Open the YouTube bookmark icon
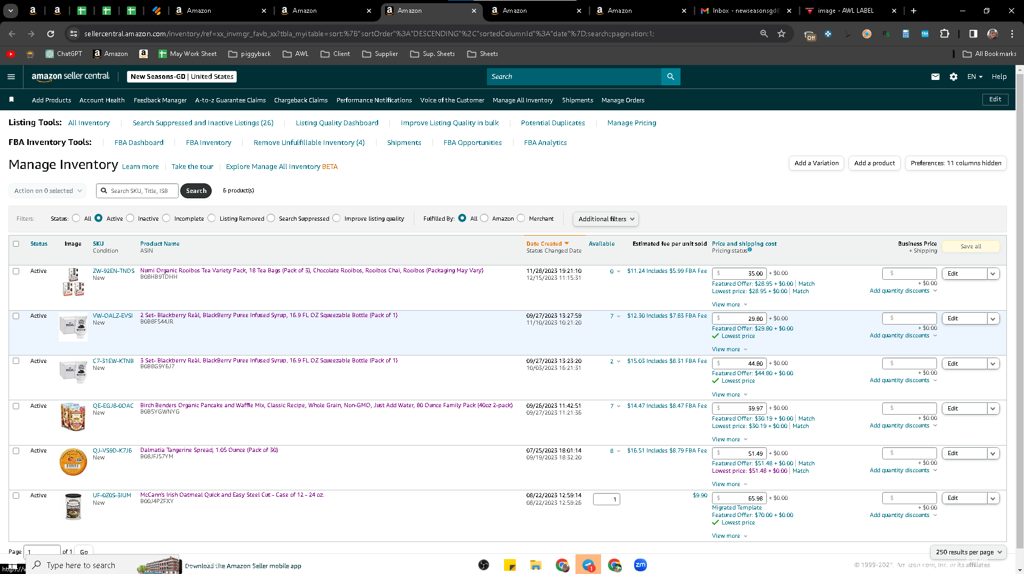The height and width of the screenshot is (574, 1024). pyautogui.click(x=11, y=54)
